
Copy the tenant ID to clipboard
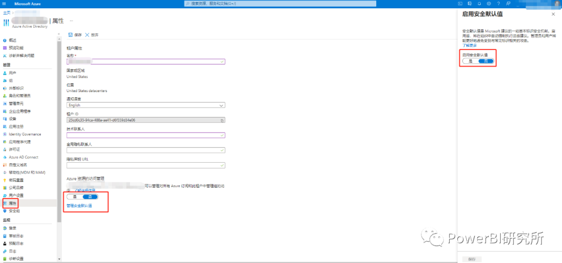[x=222, y=121]
